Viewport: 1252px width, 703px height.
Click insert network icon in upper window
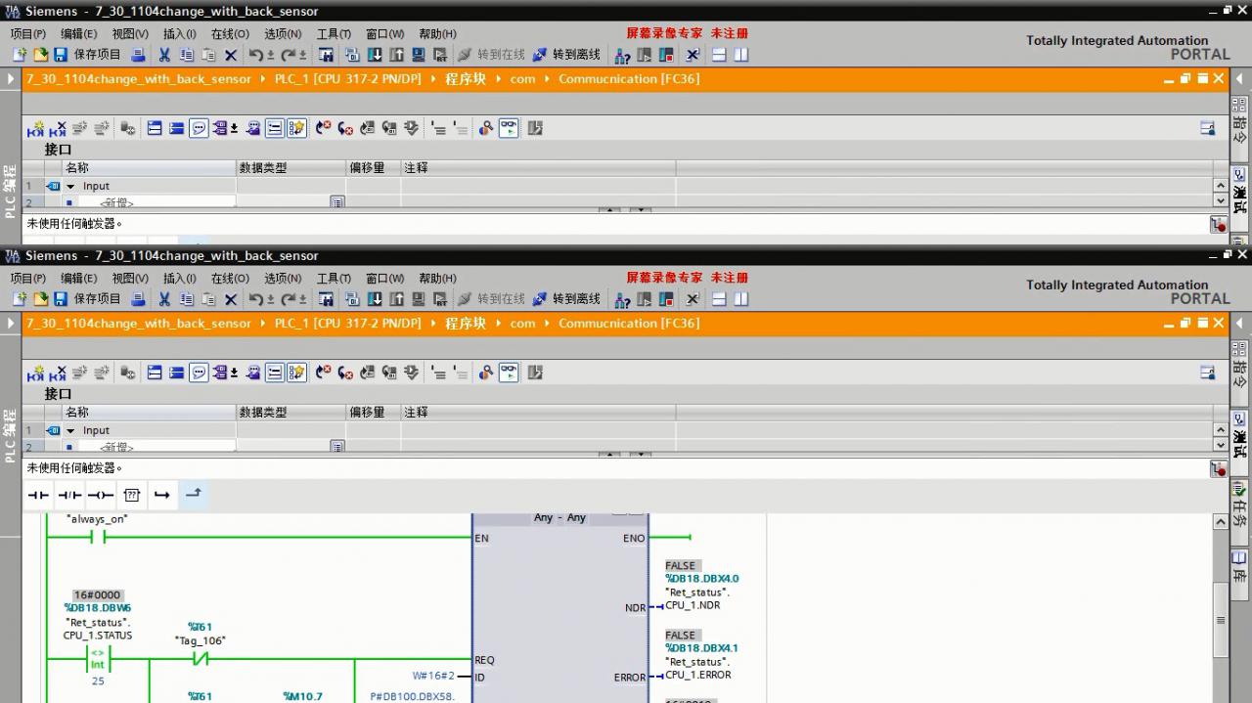[35, 128]
